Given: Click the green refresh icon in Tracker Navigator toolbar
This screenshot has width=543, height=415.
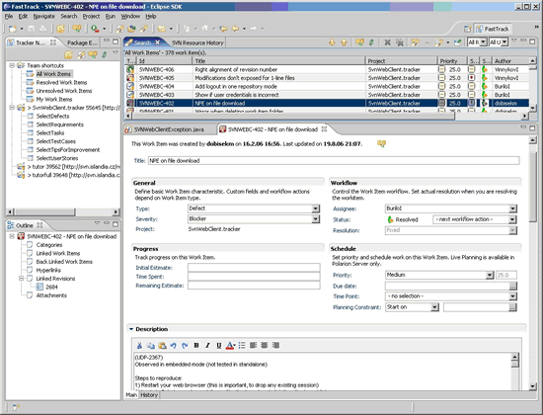Looking at the screenshot, I should [105, 54].
